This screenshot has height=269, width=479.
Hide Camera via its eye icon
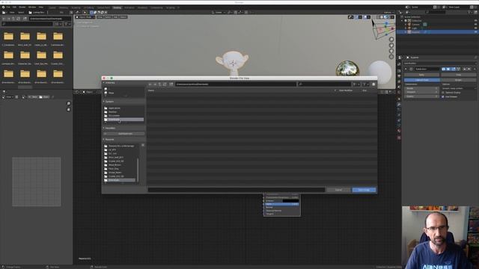pos(475,25)
